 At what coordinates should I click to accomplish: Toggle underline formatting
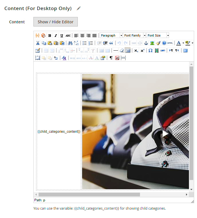pyautogui.click(x=62, y=36)
